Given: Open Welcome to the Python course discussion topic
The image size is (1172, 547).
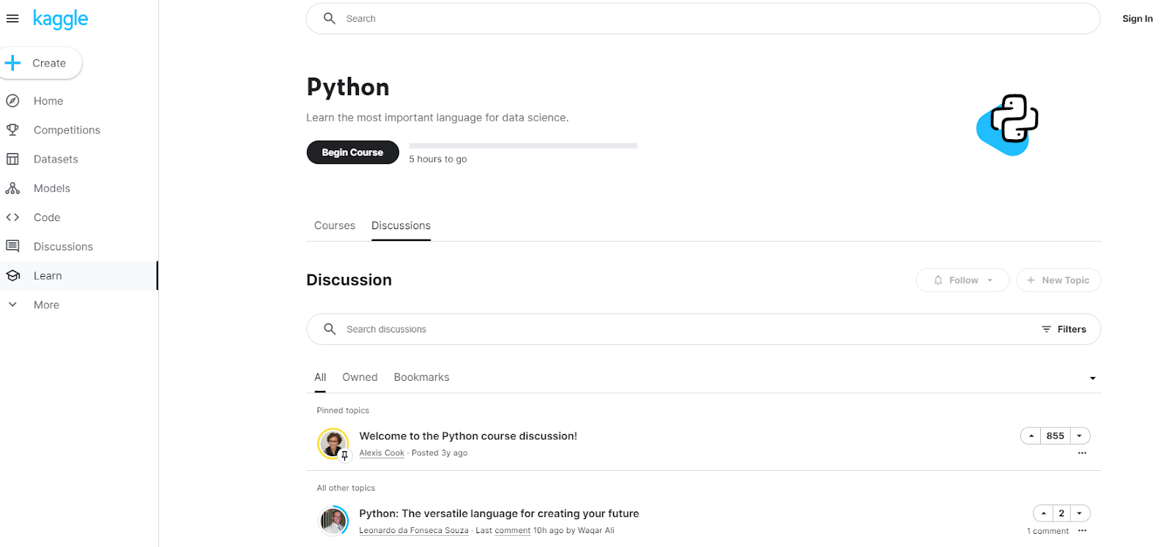Looking at the screenshot, I should [x=468, y=436].
